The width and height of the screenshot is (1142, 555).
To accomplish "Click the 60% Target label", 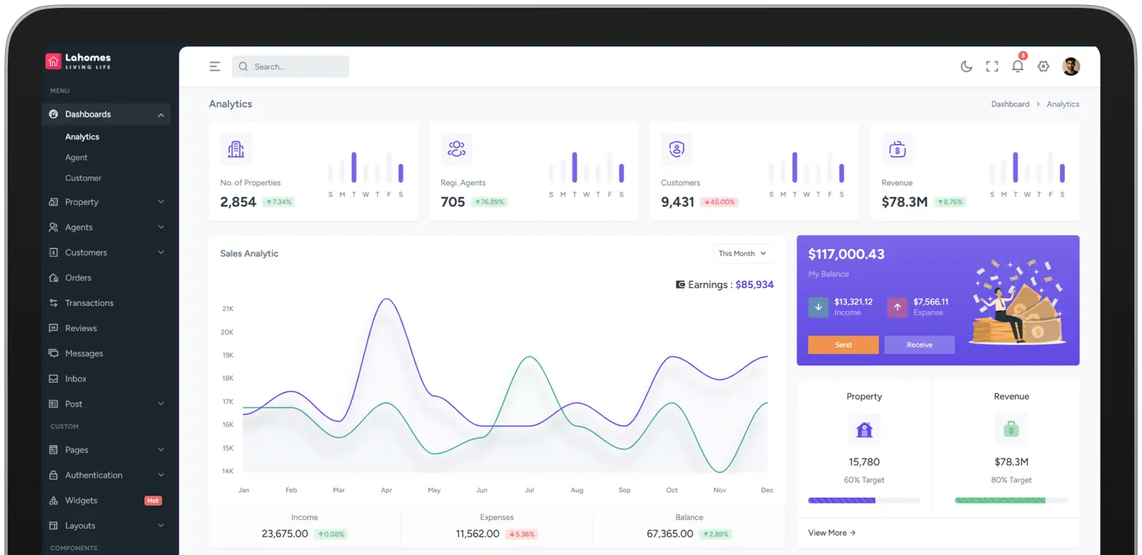I will (x=864, y=480).
